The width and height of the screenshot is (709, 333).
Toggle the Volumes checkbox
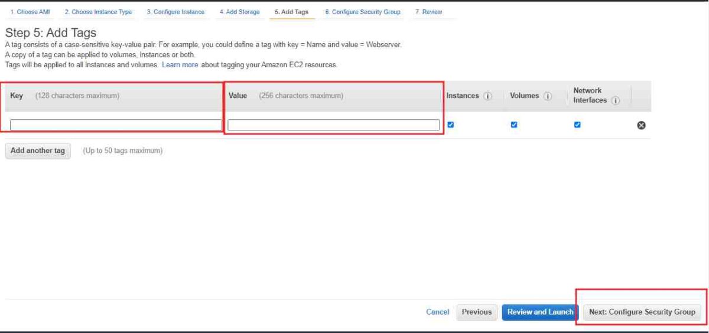click(513, 125)
